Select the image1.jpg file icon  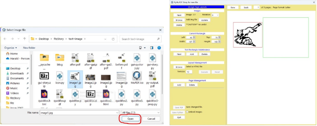[x=75, y=76]
